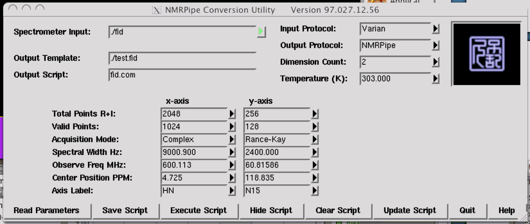The image size is (530, 224).
Task: Run the Execute Script button
Action: click(x=198, y=211)
